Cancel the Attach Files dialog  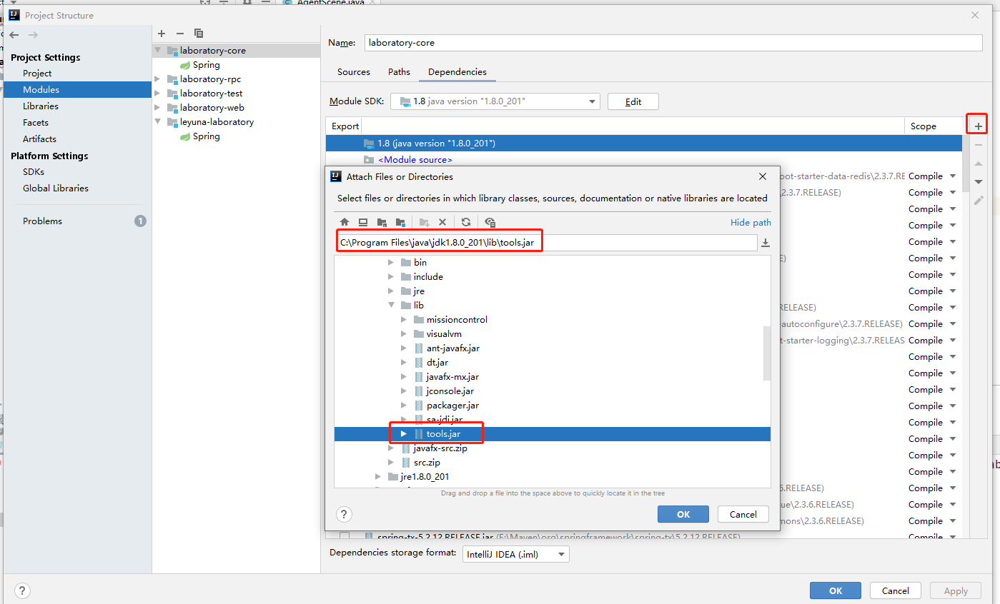click(743, 514)
